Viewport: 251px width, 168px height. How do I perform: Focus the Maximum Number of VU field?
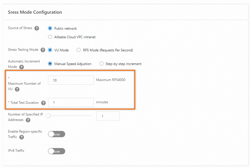pos(71,80)
